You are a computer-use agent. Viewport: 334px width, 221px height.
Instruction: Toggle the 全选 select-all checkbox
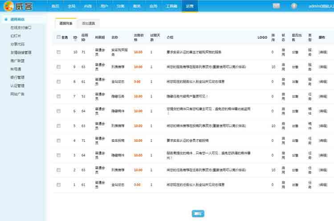(59, 37)
